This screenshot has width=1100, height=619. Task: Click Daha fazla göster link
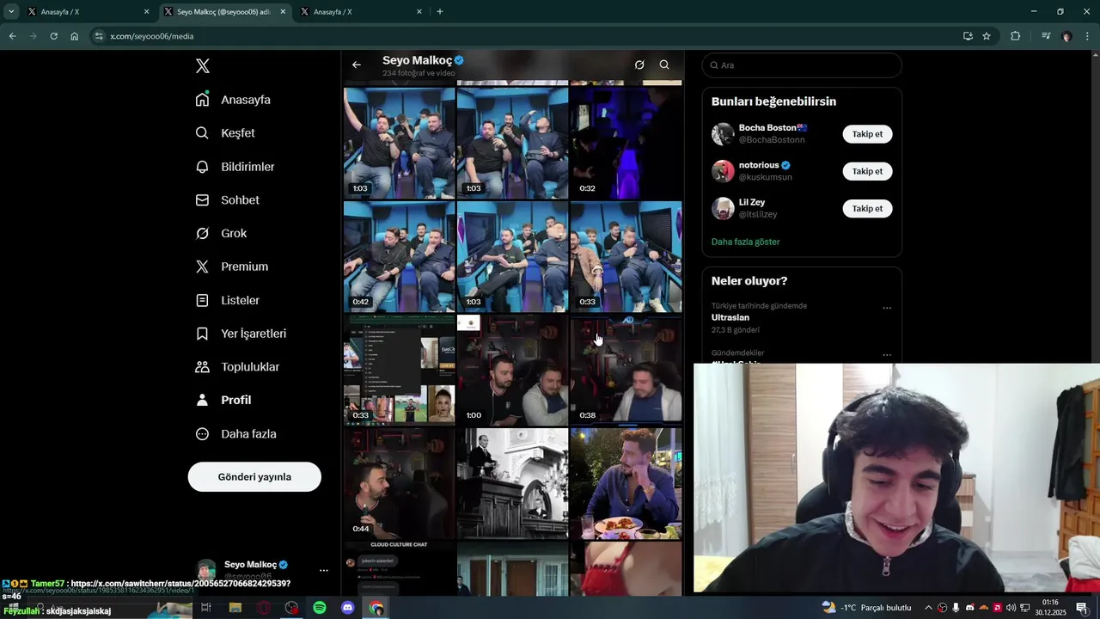pos(746,242)
